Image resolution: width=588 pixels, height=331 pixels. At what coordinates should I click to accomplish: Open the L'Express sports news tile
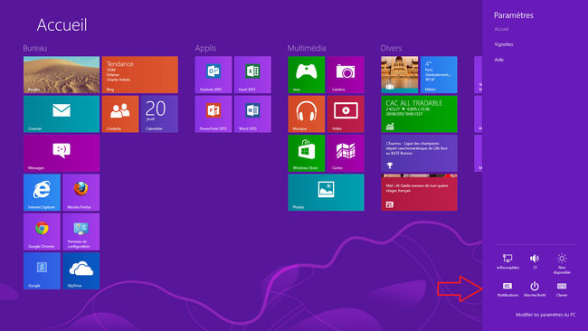[419, 153]
